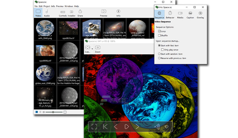Image resolution: width=238 pixels, height=138 pixels.
Task: Open the File menu
Action: pos(36,6)
